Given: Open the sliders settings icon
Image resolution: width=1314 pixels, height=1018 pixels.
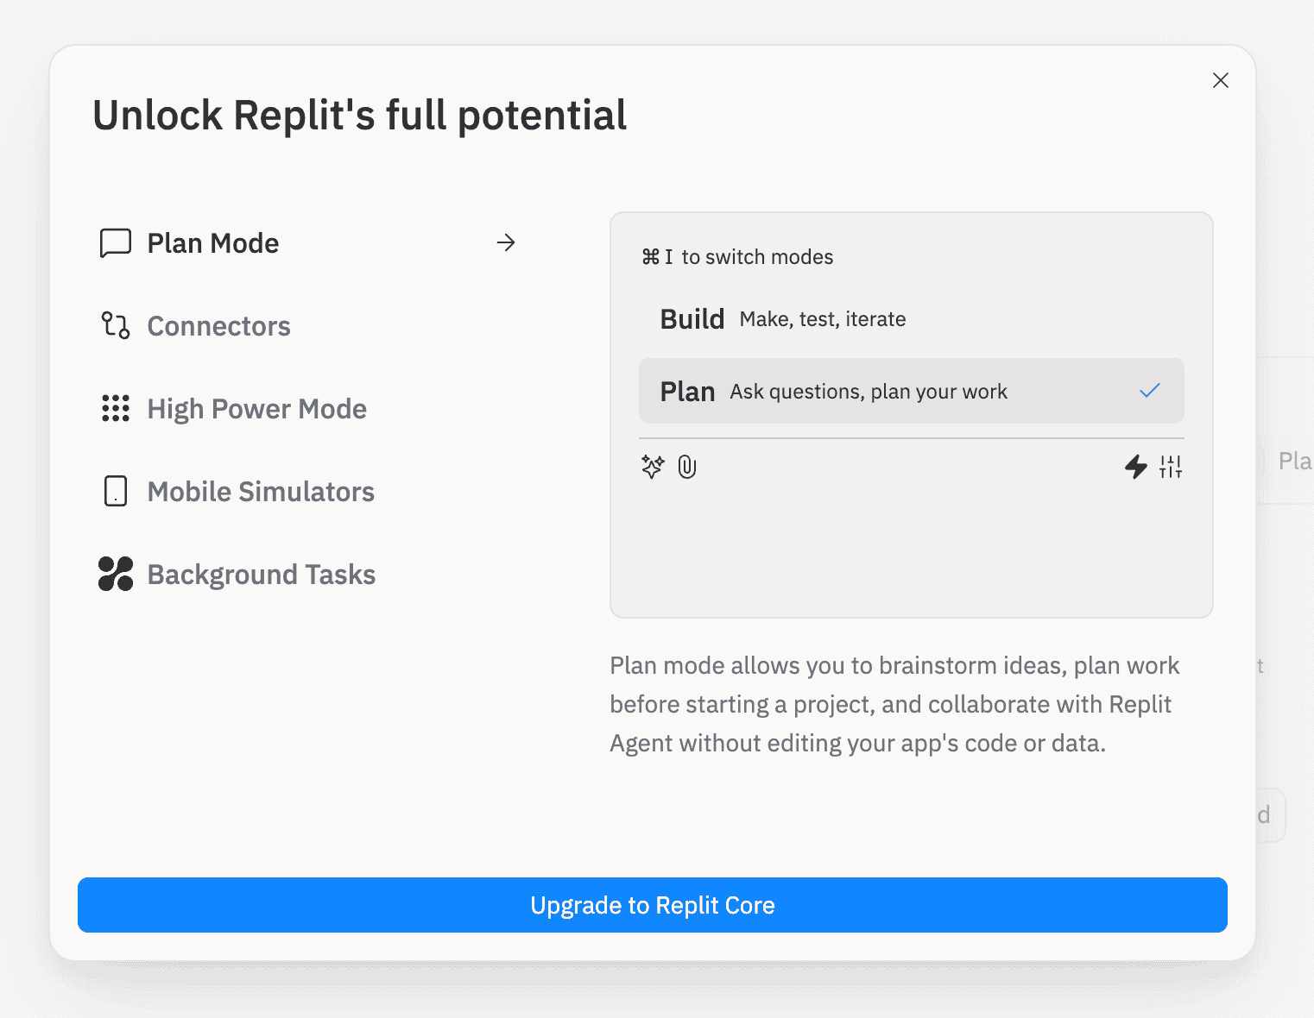Looking at the screenshot, I should [x=1171, y=467].
